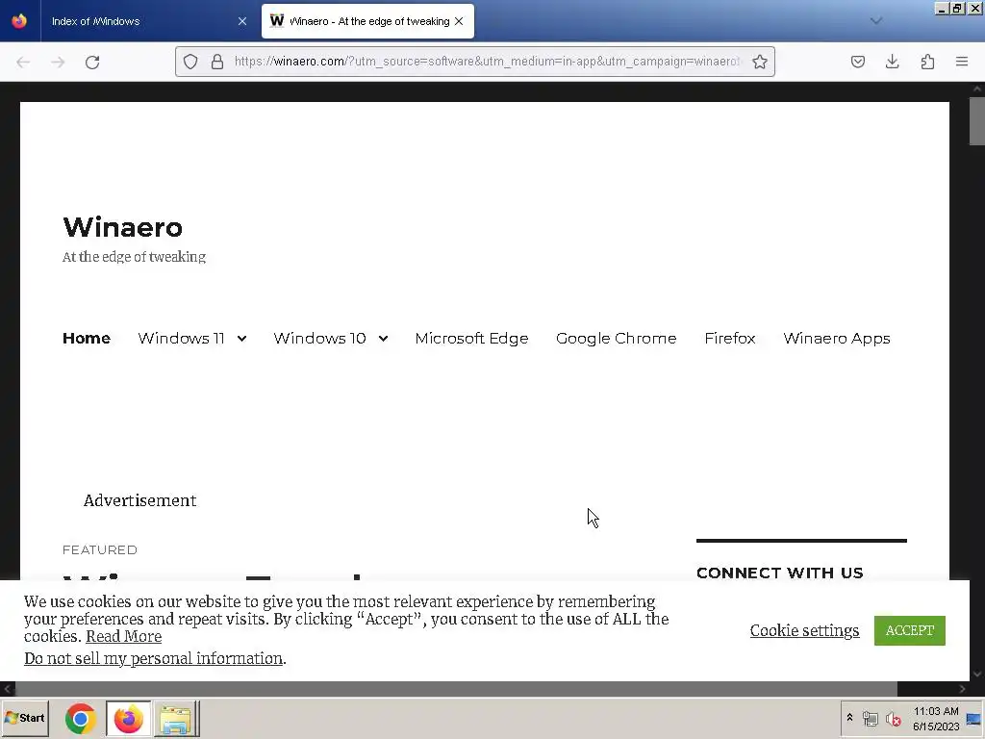The height and width of the screenshot is (739, 985).
Task: Open the Microsoft Edge category
Action: tap(471, 338)
